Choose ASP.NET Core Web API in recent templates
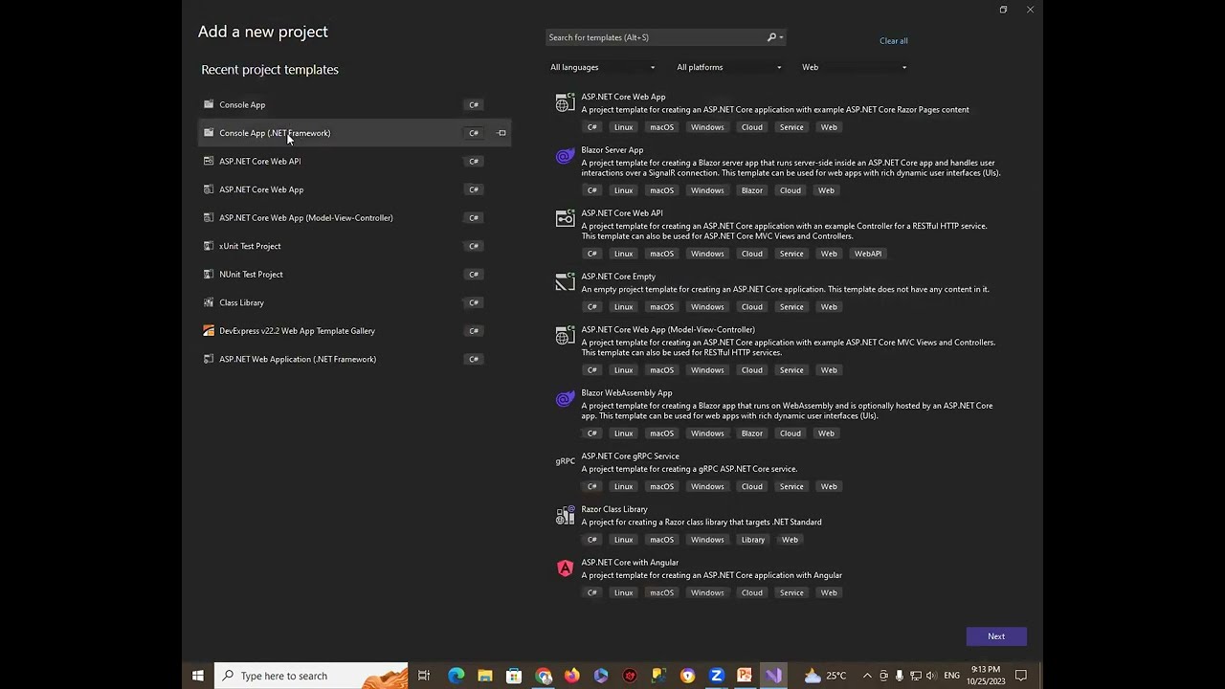This screenshot has height=689, width=1225. [x=354, y=161]
